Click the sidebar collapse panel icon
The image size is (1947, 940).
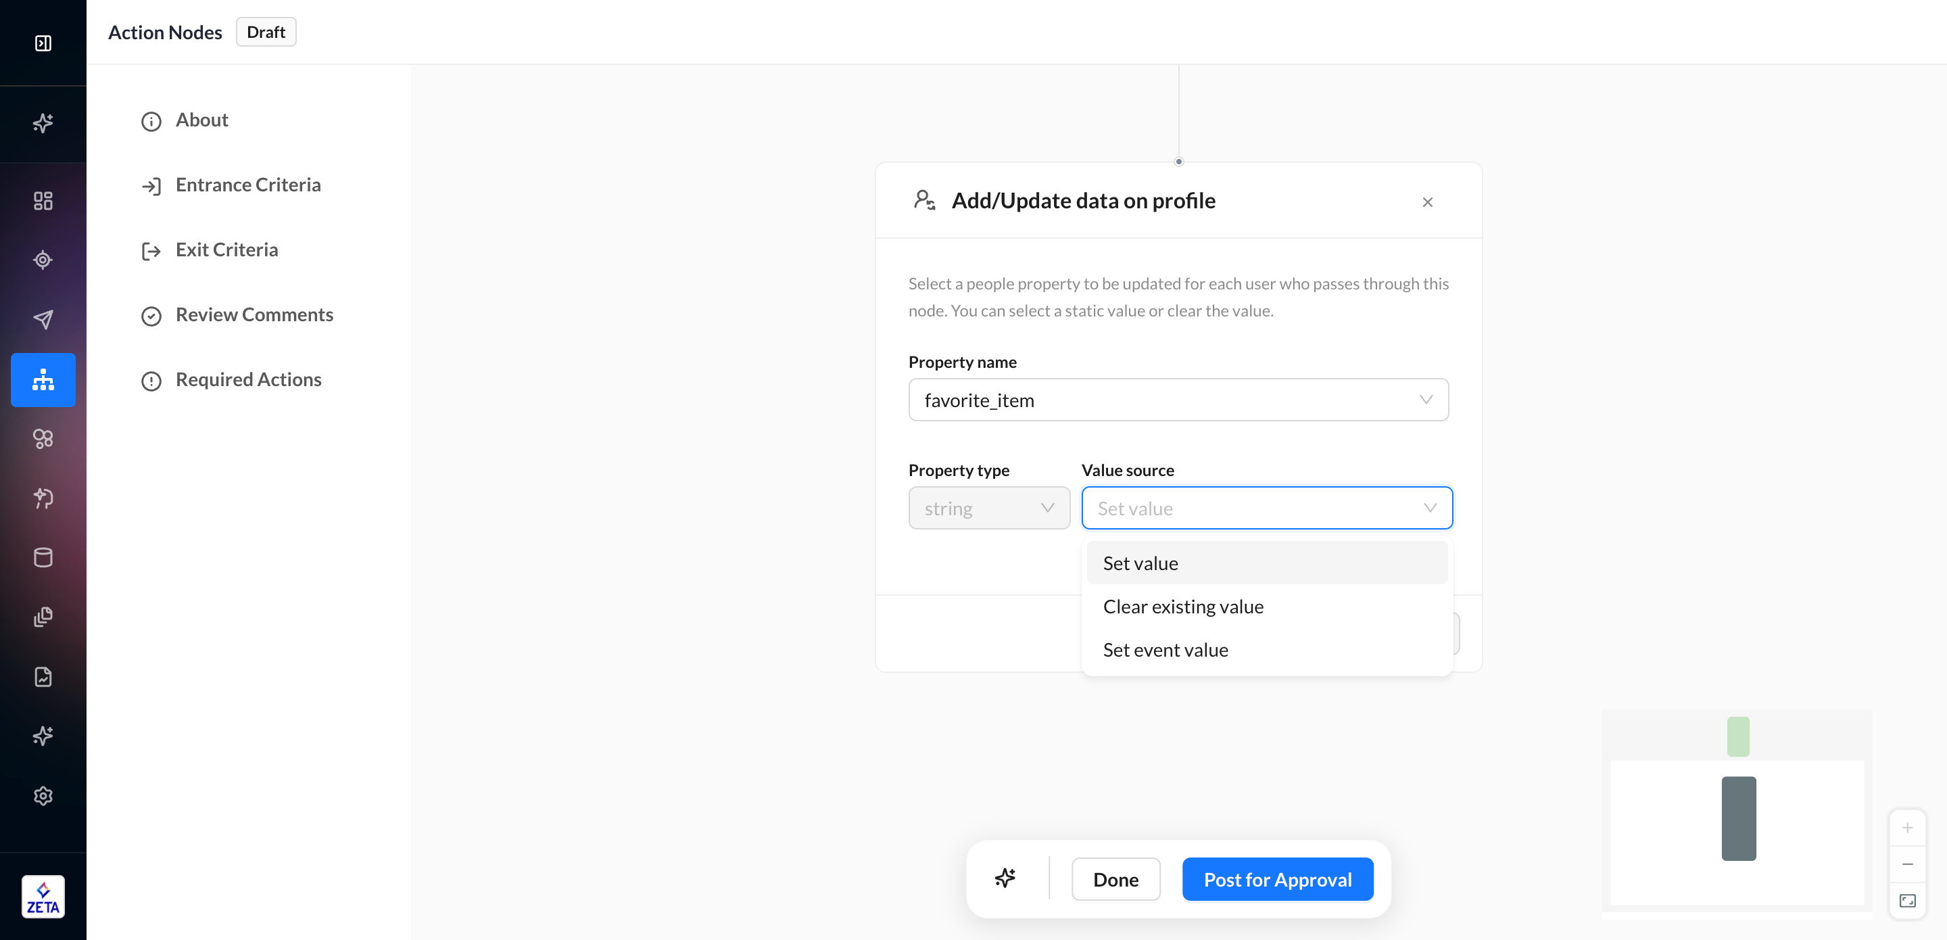(x=43, y=43)
